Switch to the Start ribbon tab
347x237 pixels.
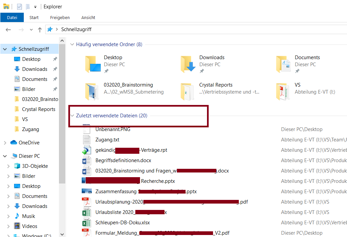click(x=34, y=17)
